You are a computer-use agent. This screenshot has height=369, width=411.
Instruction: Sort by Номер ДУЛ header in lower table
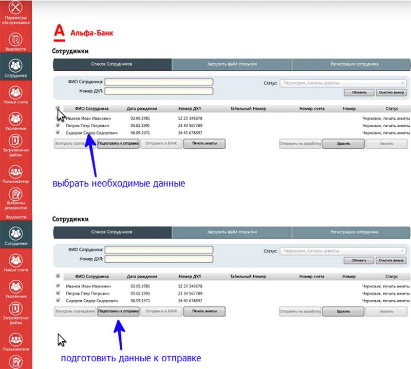coord(190,277)
